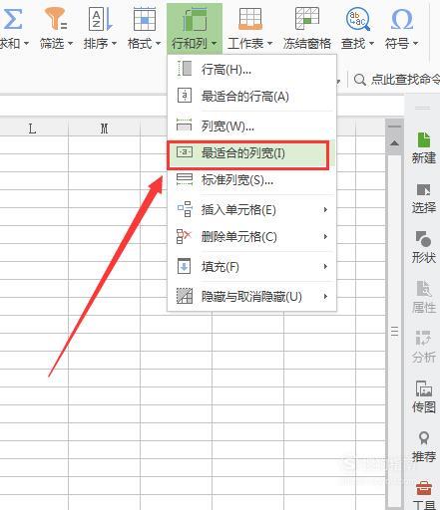Open the 删除单元格(C) menu entry
This screenshot has width=440, height=510.
tap(251, 237)
